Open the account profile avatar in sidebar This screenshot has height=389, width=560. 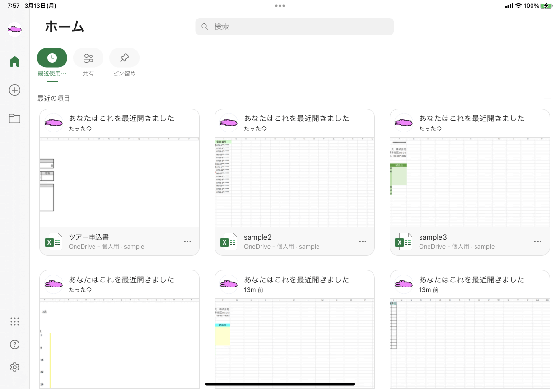(x=15, y=29)
